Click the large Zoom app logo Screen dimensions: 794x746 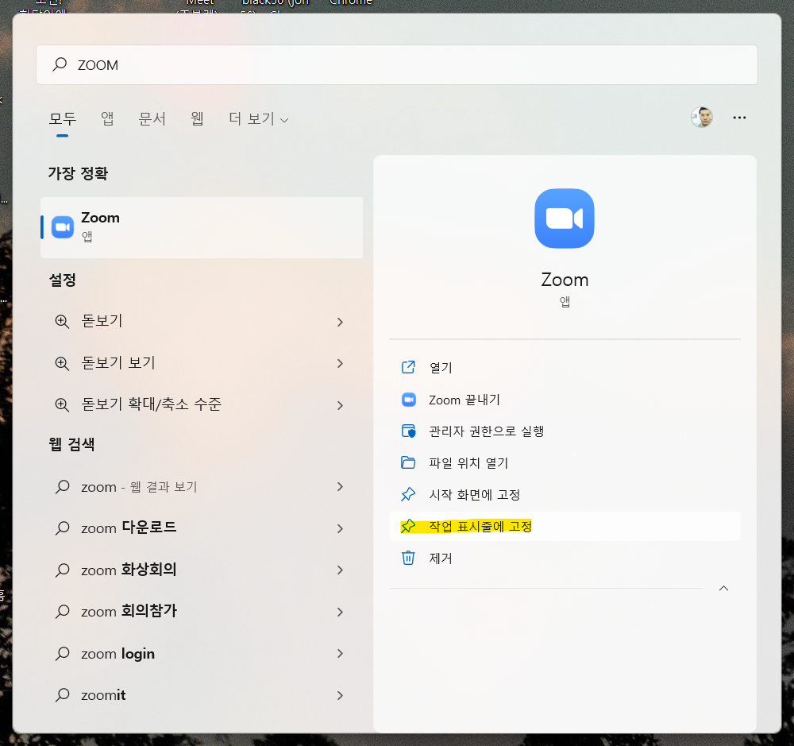pyautogui.click(x=564, y=218)
